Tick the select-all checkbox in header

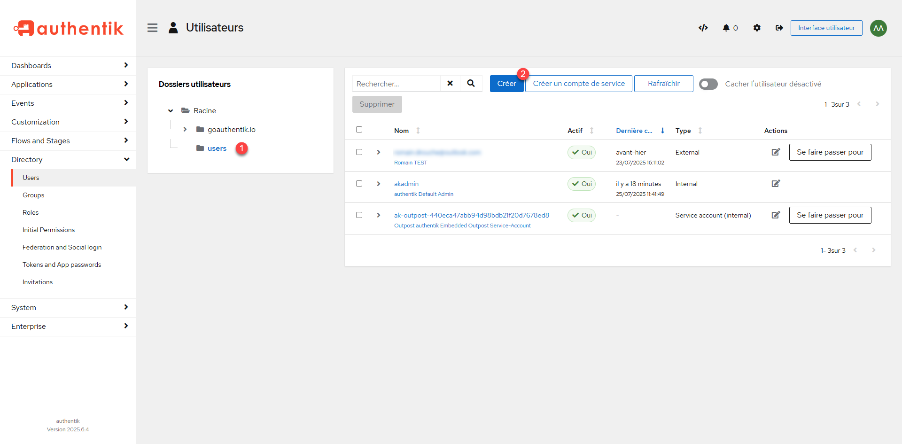[359, 130]
